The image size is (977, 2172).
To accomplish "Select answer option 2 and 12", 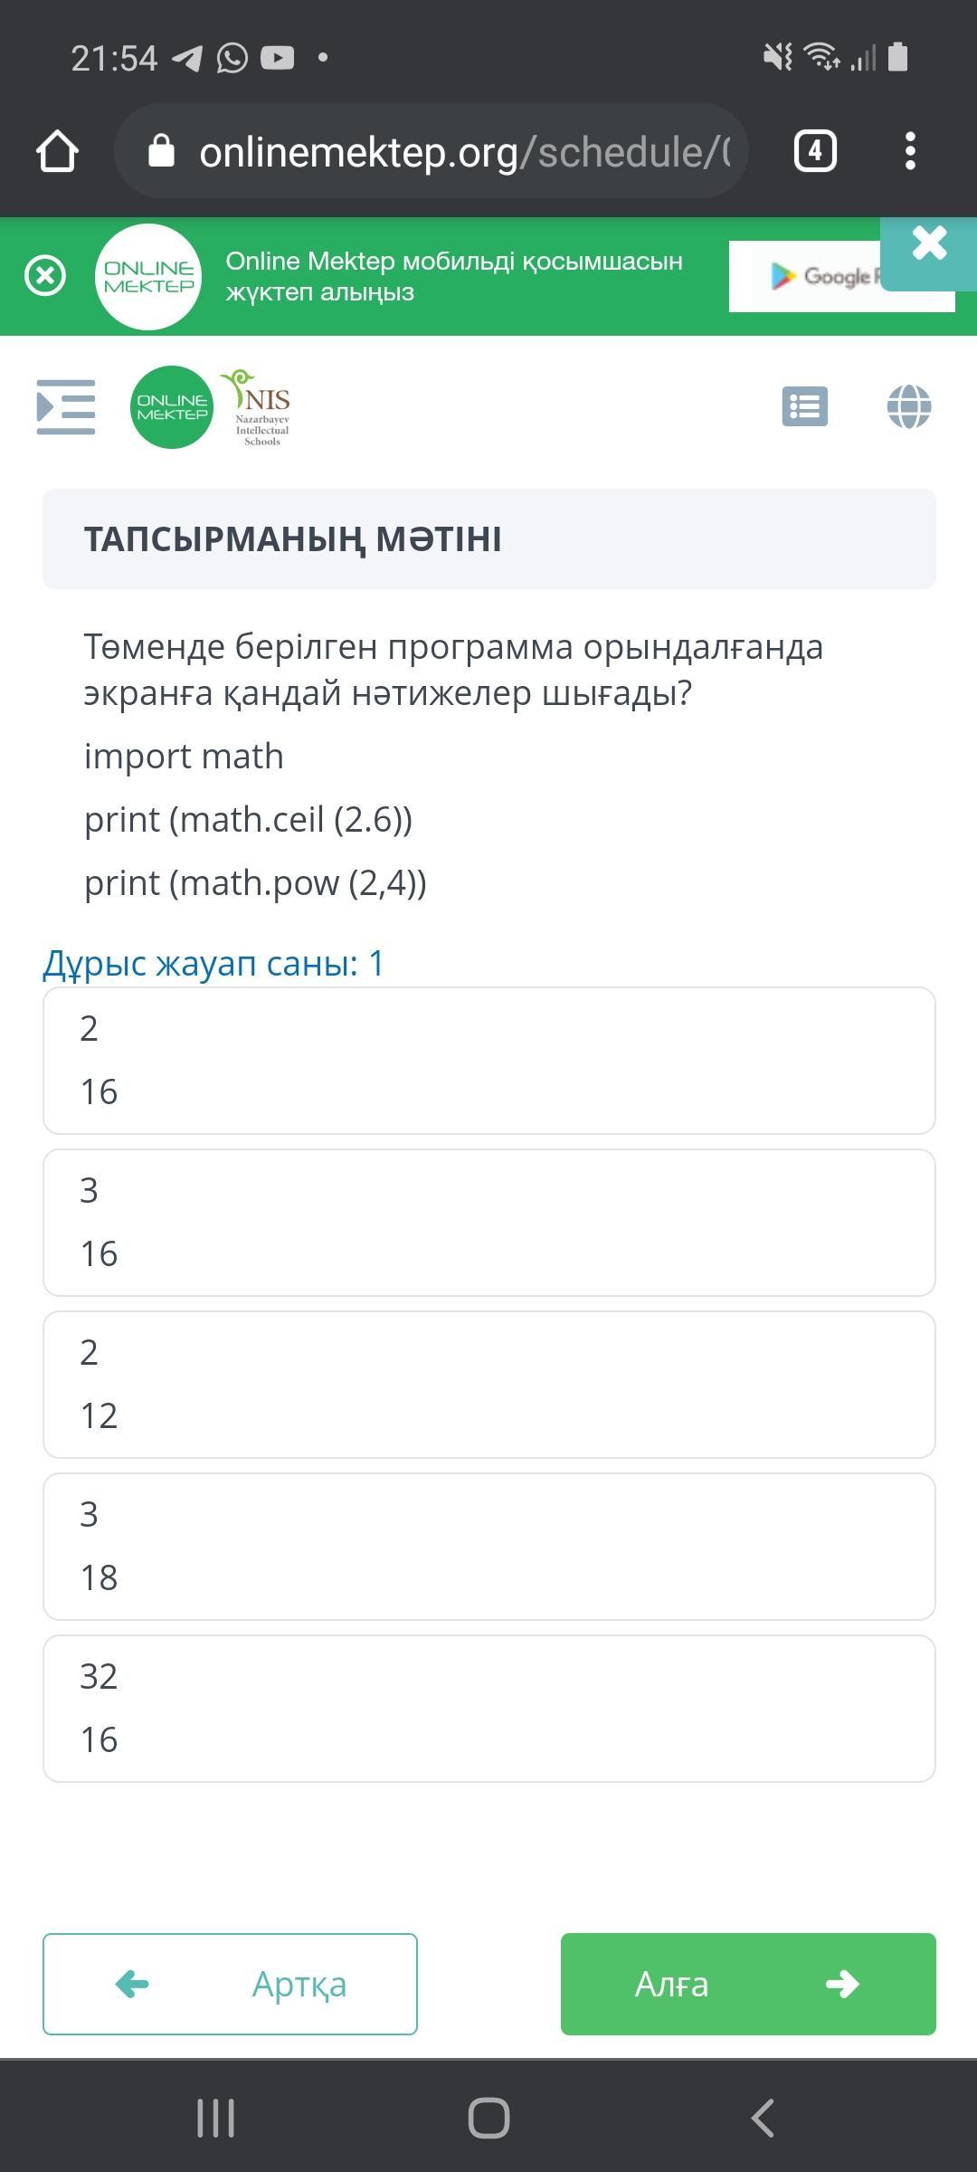I will 488,1385.
